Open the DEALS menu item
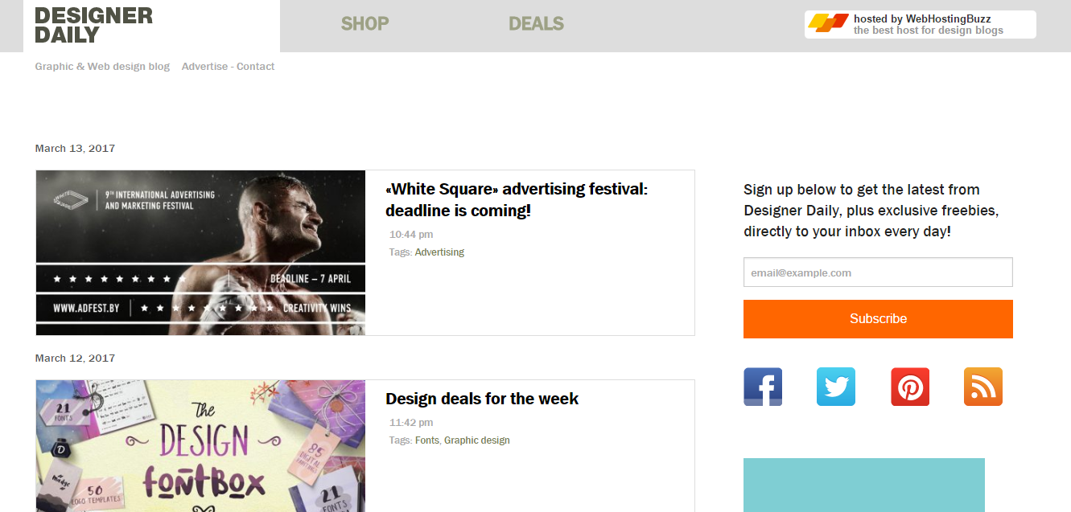Viewport: 1071px width, 512px height. pyautogui.click(x=536, y=24)
